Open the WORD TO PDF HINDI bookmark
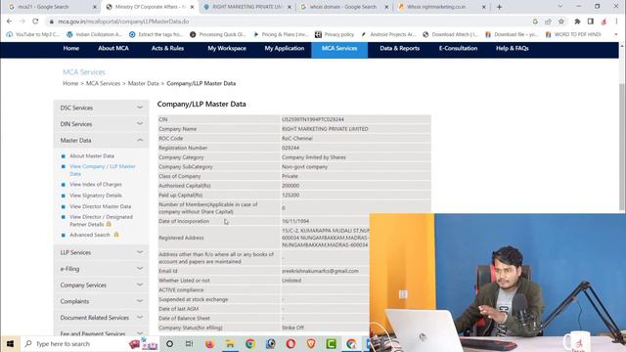The image size is (626, 352). click(573, 35)
